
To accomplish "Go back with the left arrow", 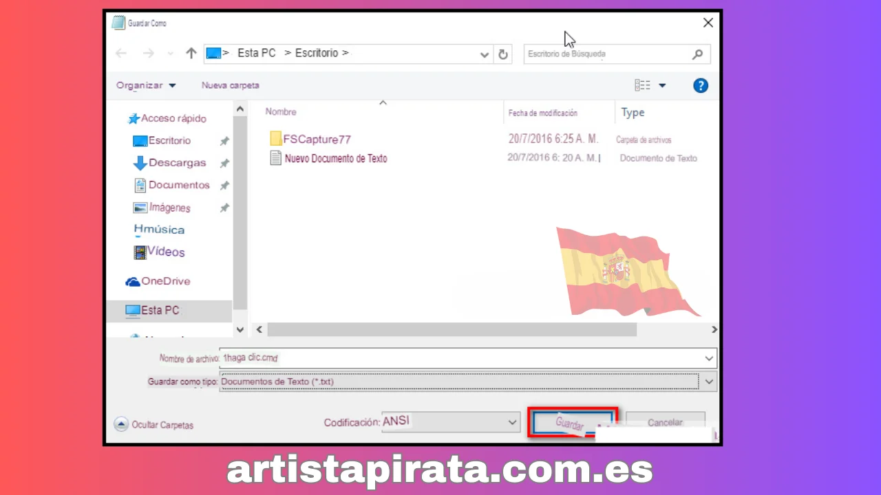I will 121,54.
